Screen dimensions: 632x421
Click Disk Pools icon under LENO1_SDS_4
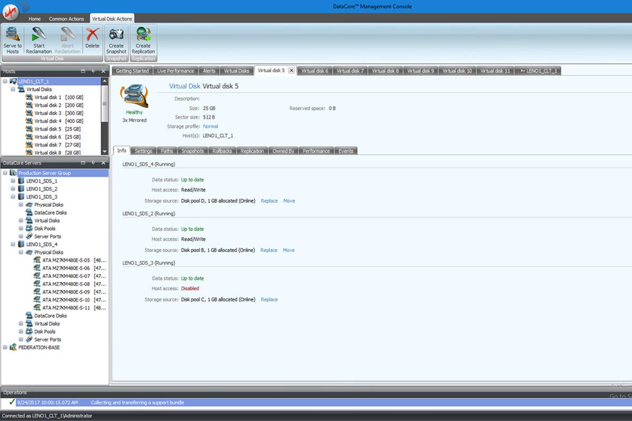tap(29, 332)
